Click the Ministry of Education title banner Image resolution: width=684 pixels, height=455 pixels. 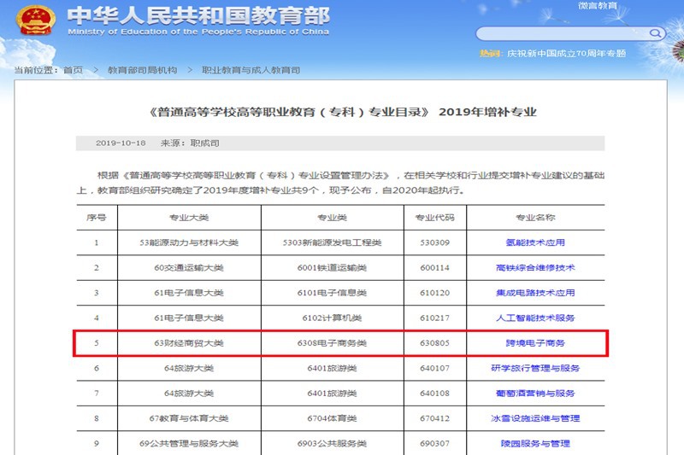pos(197,21)
